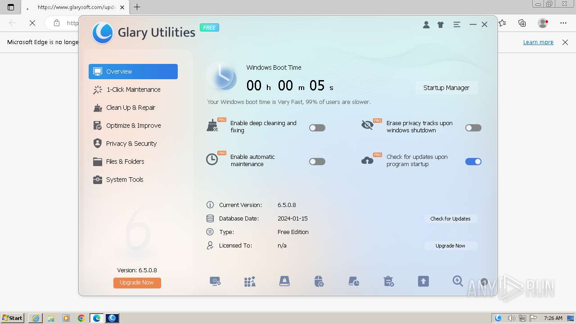
Task: Toggle Enable automatic maintenance
Action: click(317, 162)
